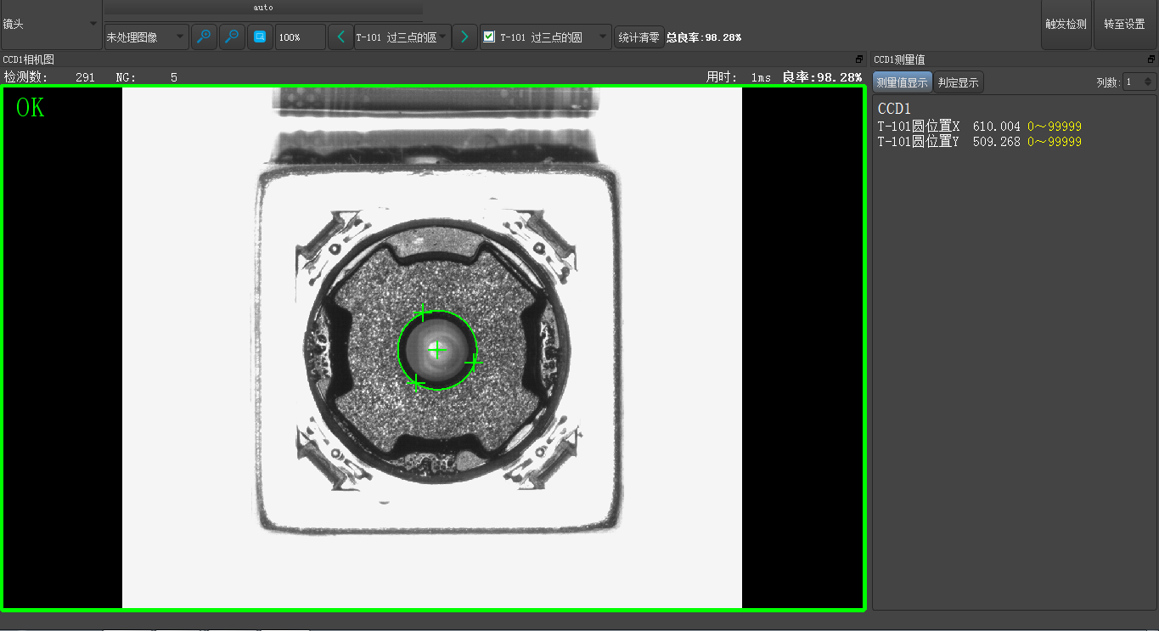Go to next tool with right arrow
Screen dimensions: 1159x631
coord(464,37)
